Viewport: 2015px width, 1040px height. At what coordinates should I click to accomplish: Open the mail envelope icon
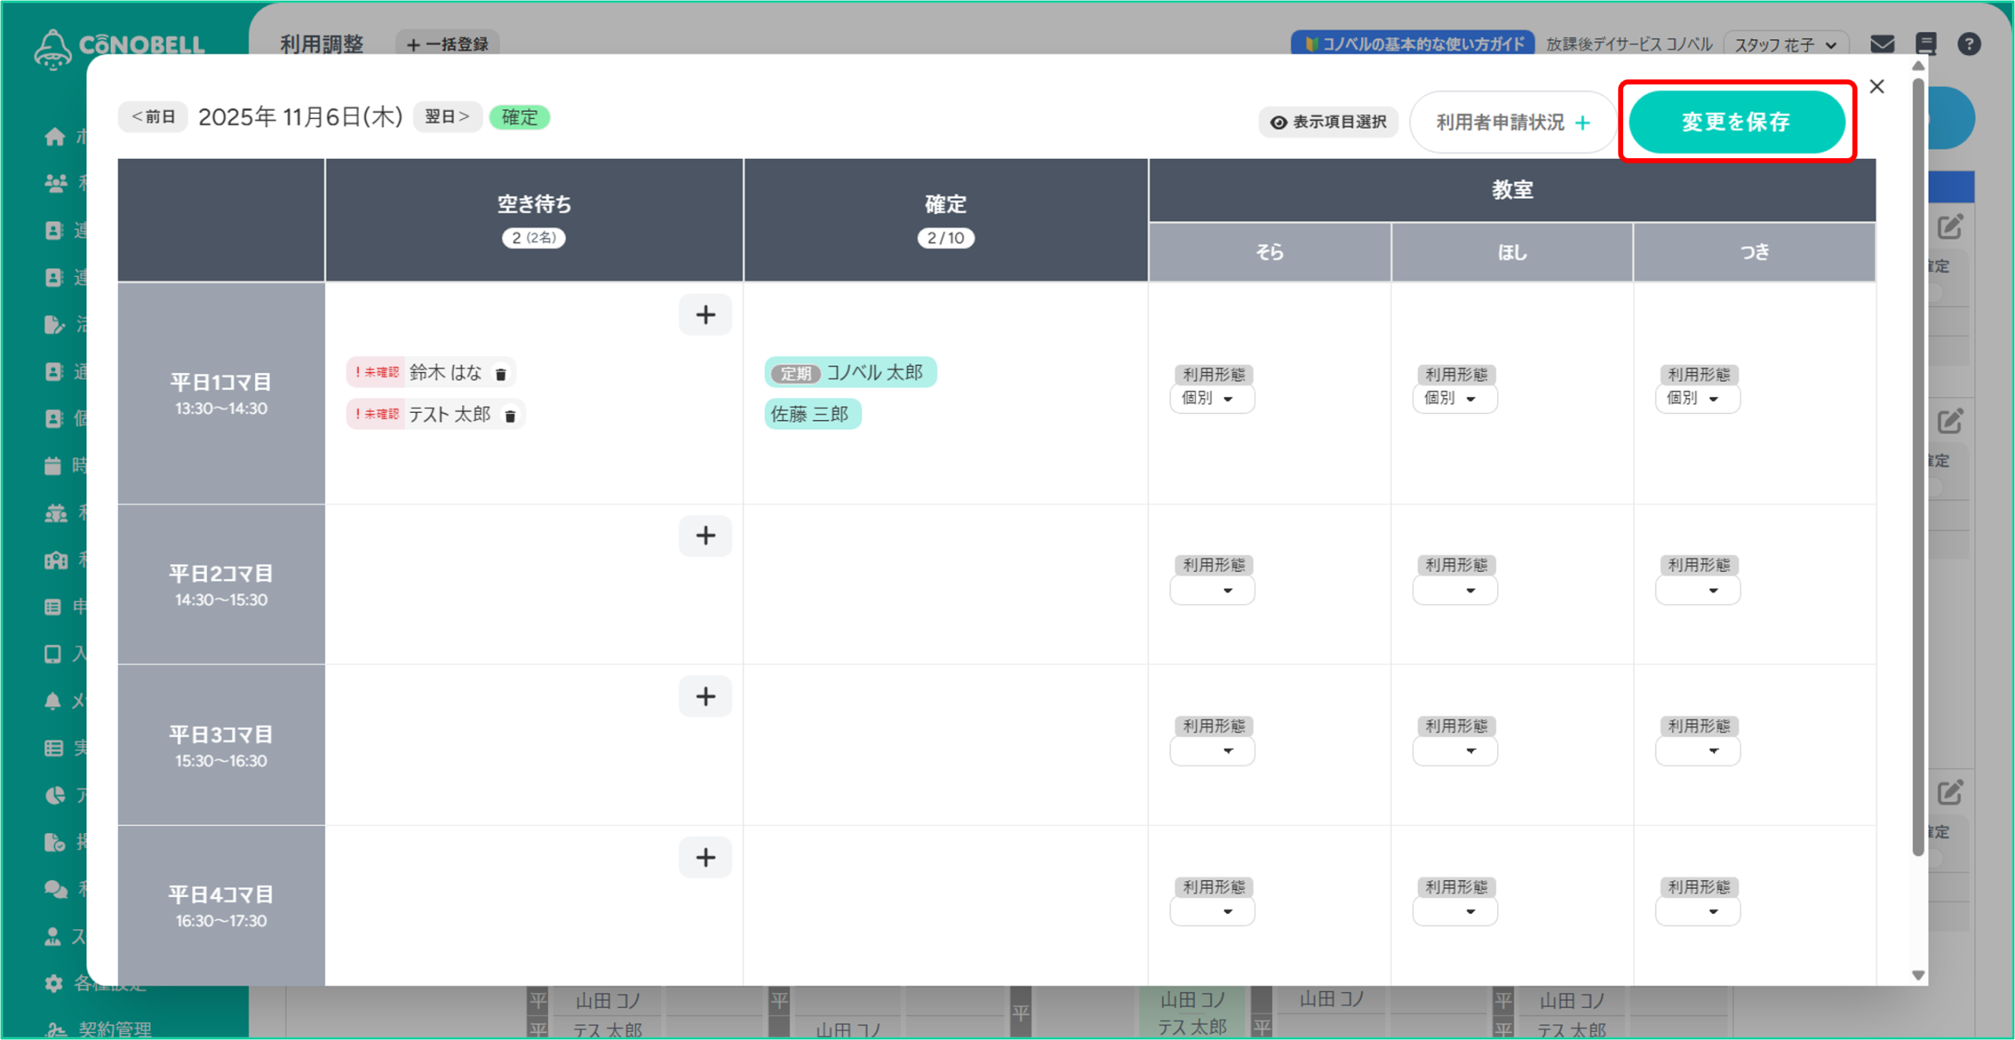click(1882, 44)
